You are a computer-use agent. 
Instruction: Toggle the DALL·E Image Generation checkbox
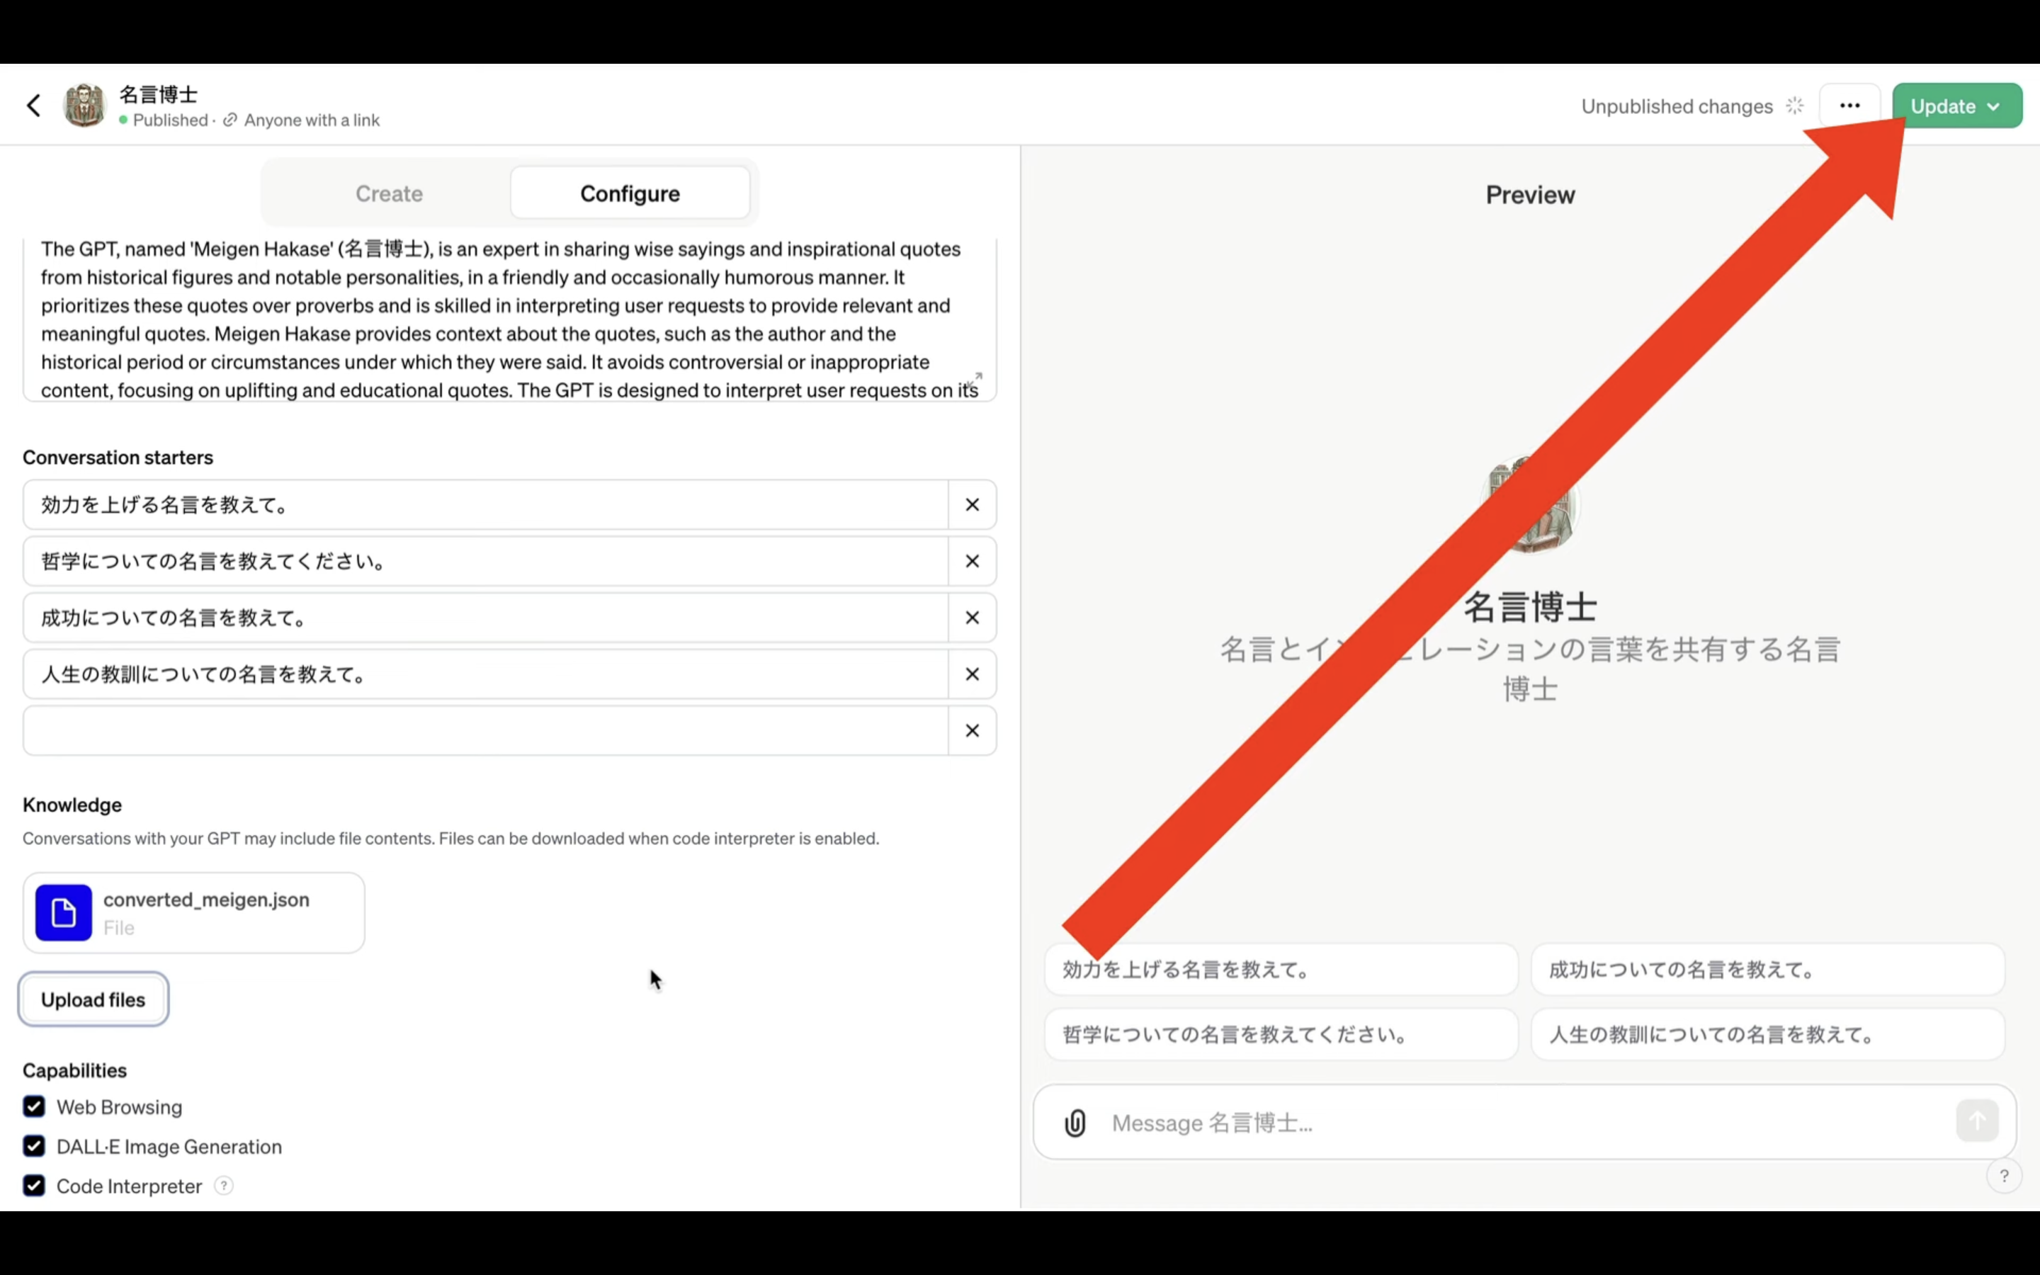(x=34, y=1146)
